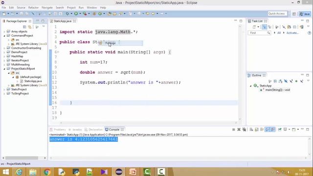
Task: Click the green Run button in toolbar
Action: point(76,14)
